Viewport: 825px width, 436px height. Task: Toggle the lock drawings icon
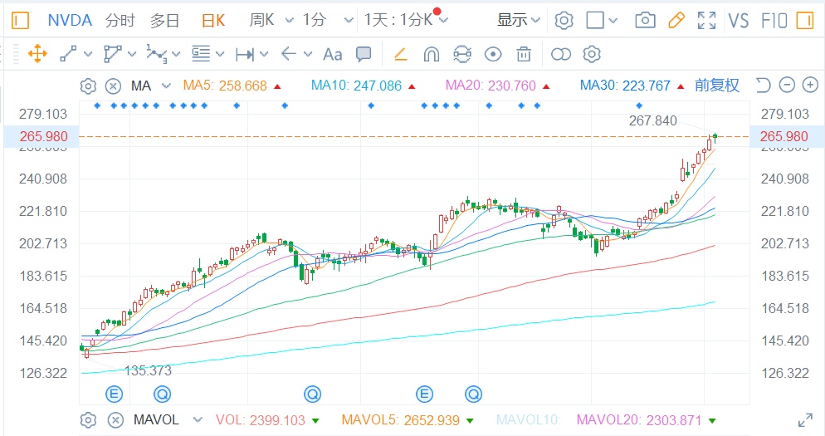(462, 54)
